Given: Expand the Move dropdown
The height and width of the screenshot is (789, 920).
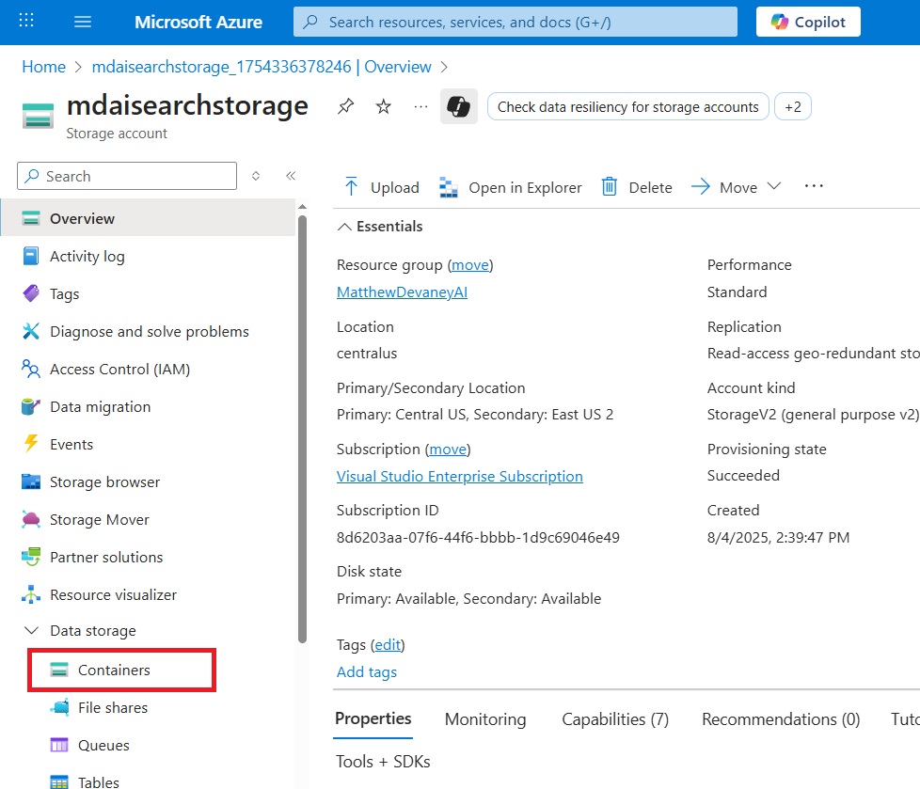Looking at the screenshot, I should [x=737, y=187].
